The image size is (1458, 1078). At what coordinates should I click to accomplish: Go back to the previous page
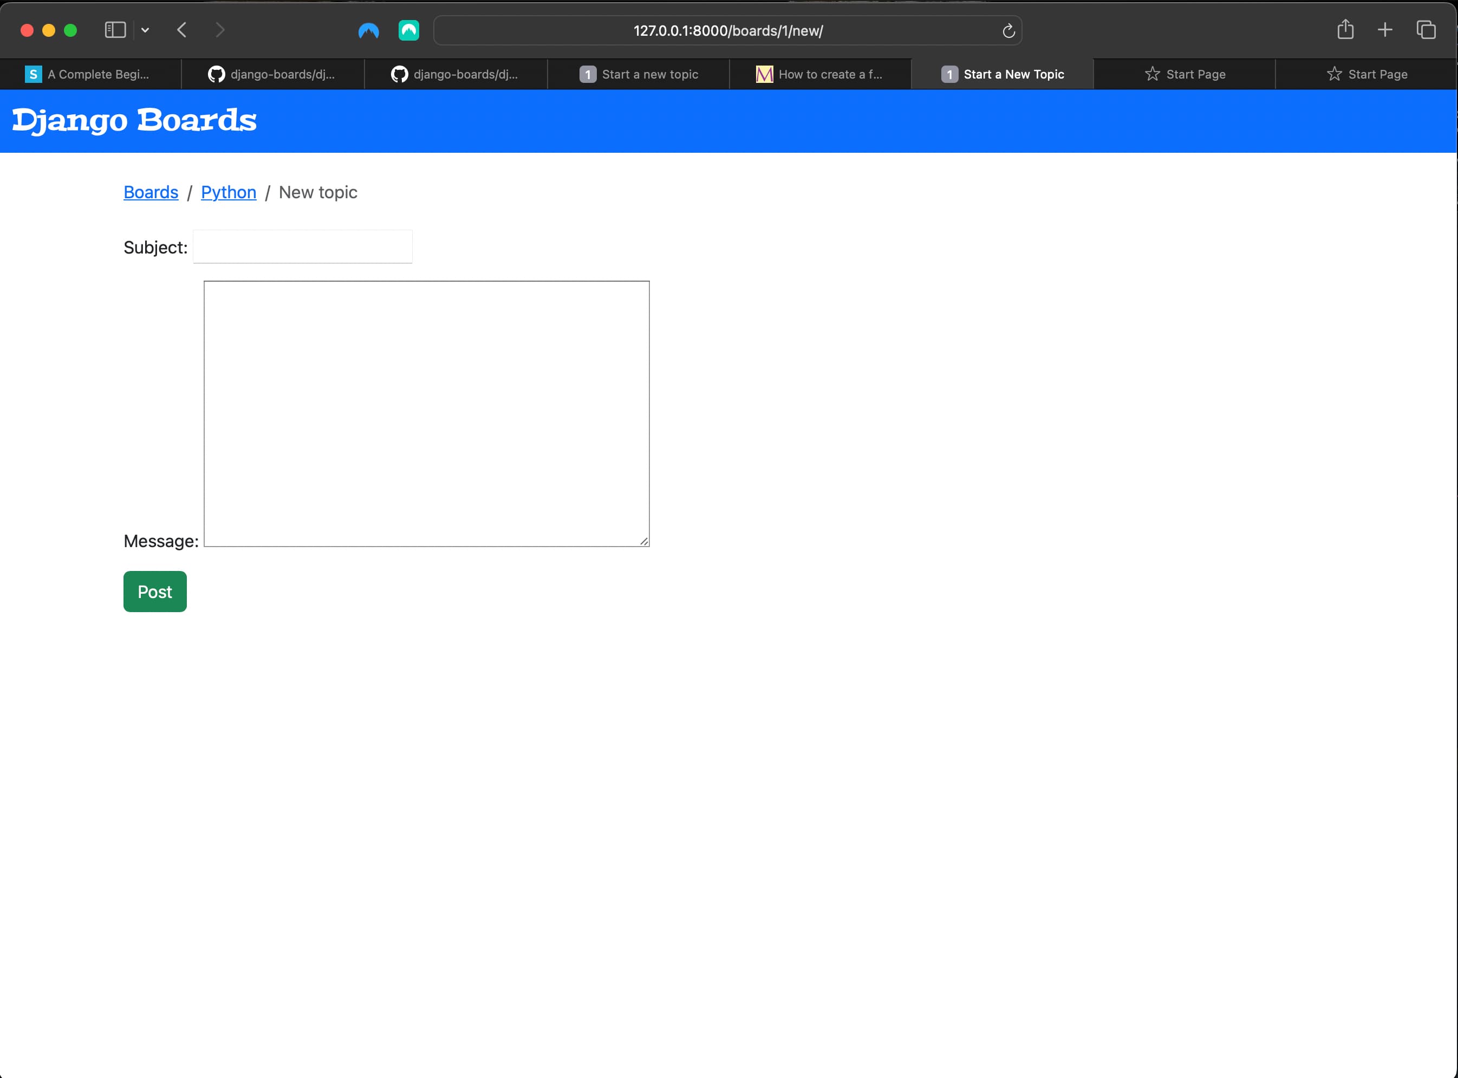pos(182,30)
